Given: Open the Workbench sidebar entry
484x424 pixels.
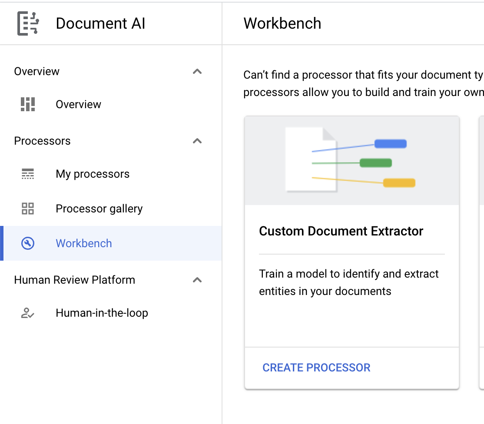Looking at the screenshot, I should [83, 243].
